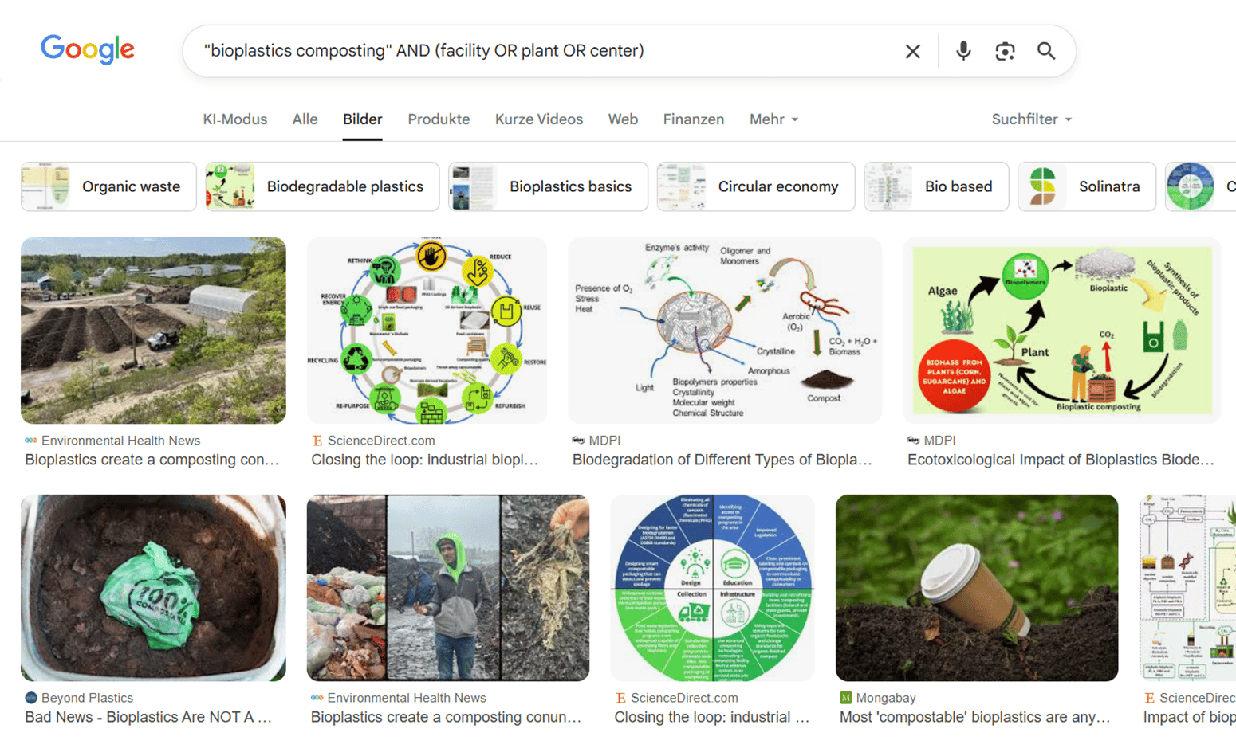Select the Solinatra filter chip
1236x752 pixels.
pyautogui.click(x=1086, y=186)
